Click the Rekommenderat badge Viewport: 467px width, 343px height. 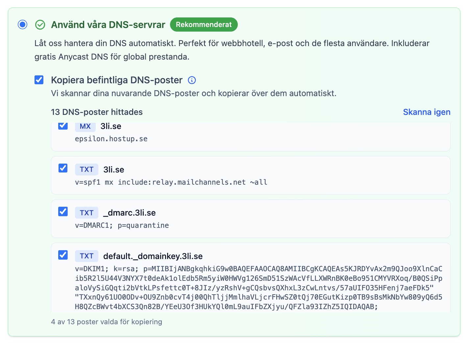(x=204, y=24)
